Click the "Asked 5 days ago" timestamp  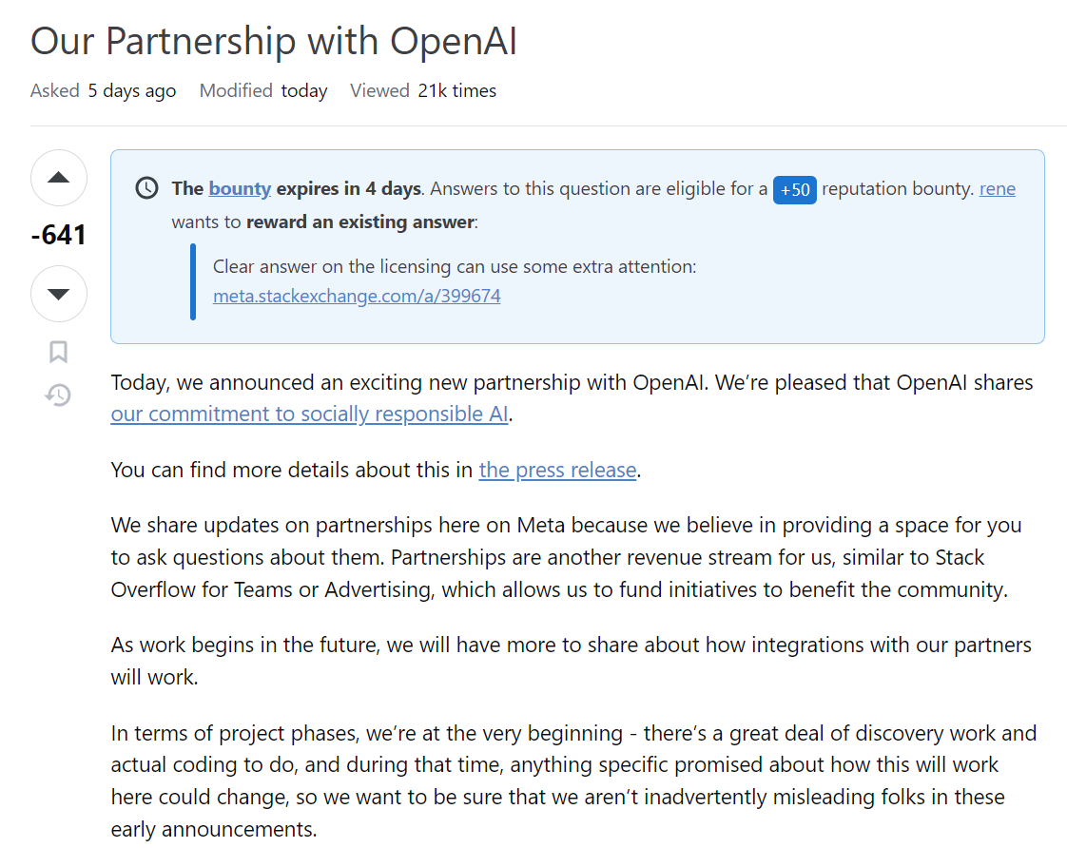[103, 91]
